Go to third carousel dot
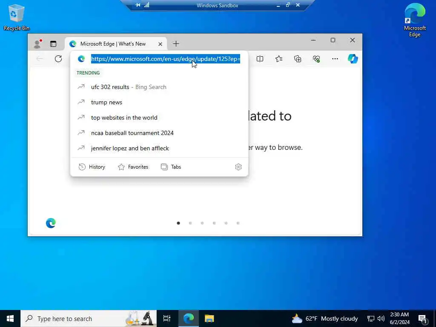This screenshot has height=327, width=436. tap(202, 223)
